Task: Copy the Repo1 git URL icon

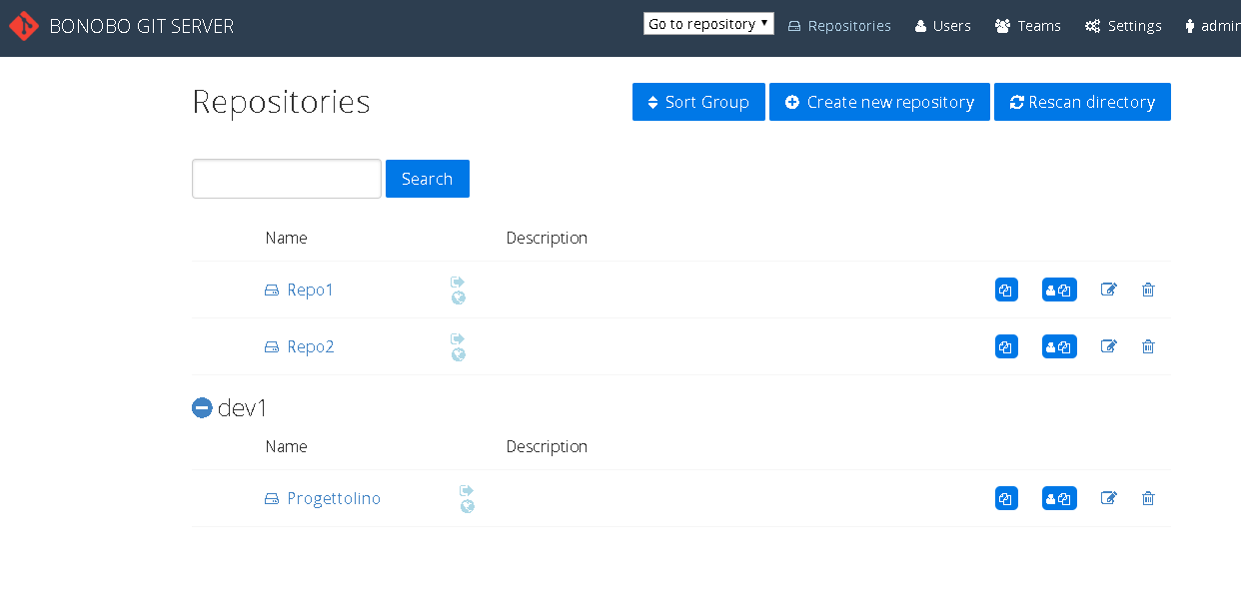Action: [x=1006, y=290]
